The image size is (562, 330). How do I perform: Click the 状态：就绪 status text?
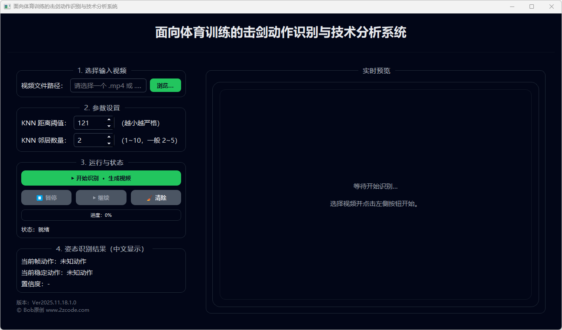[x=36, y=229]
